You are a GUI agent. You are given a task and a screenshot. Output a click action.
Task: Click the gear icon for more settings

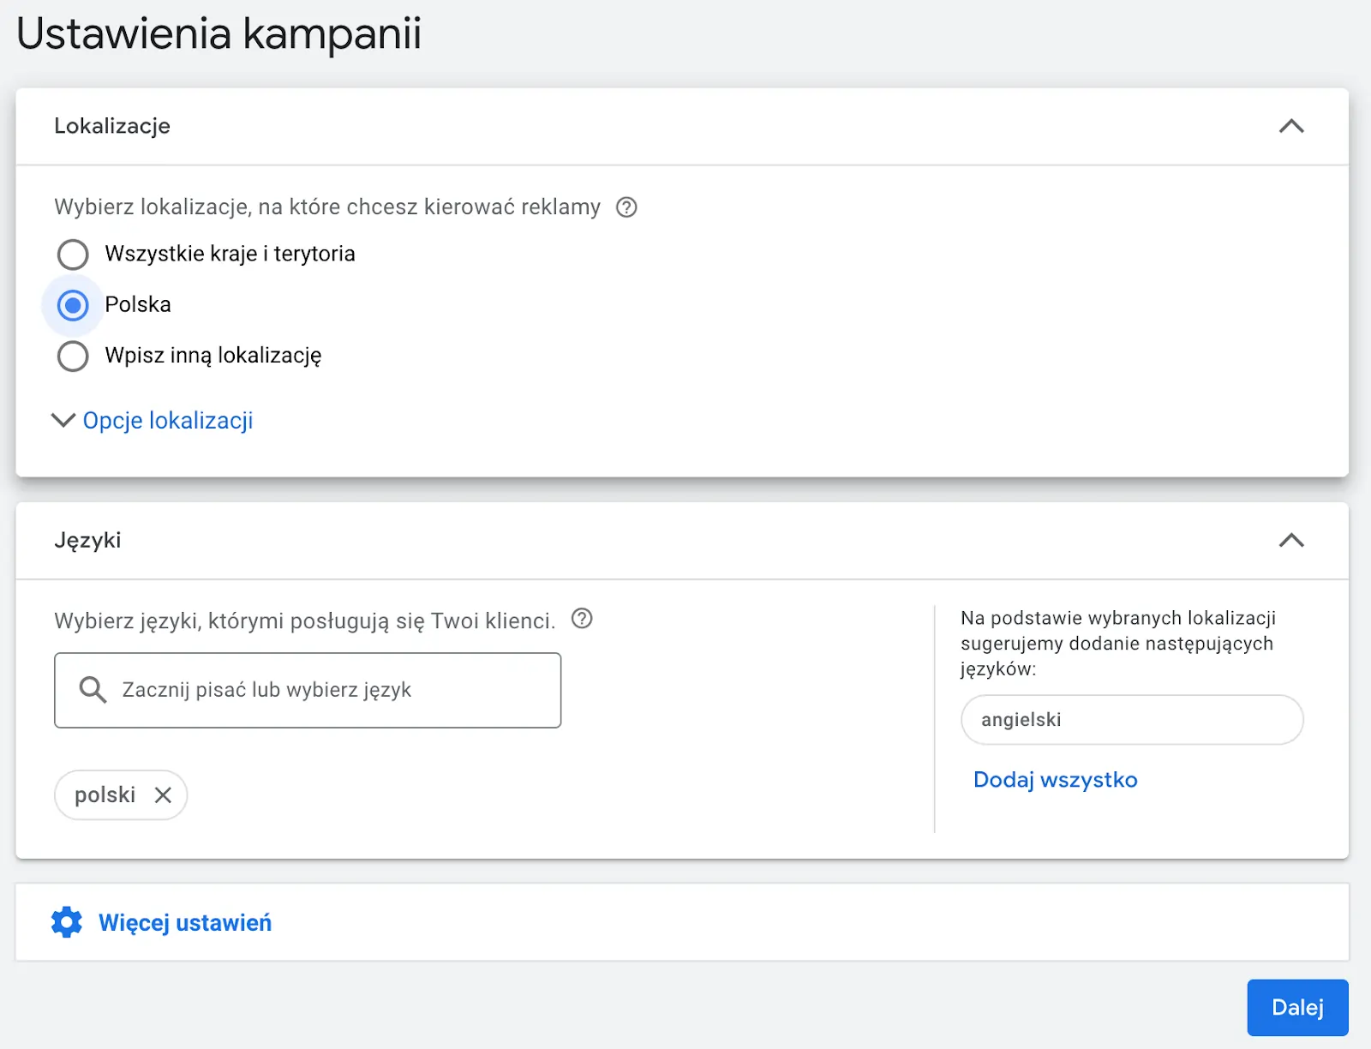[67, 922]
